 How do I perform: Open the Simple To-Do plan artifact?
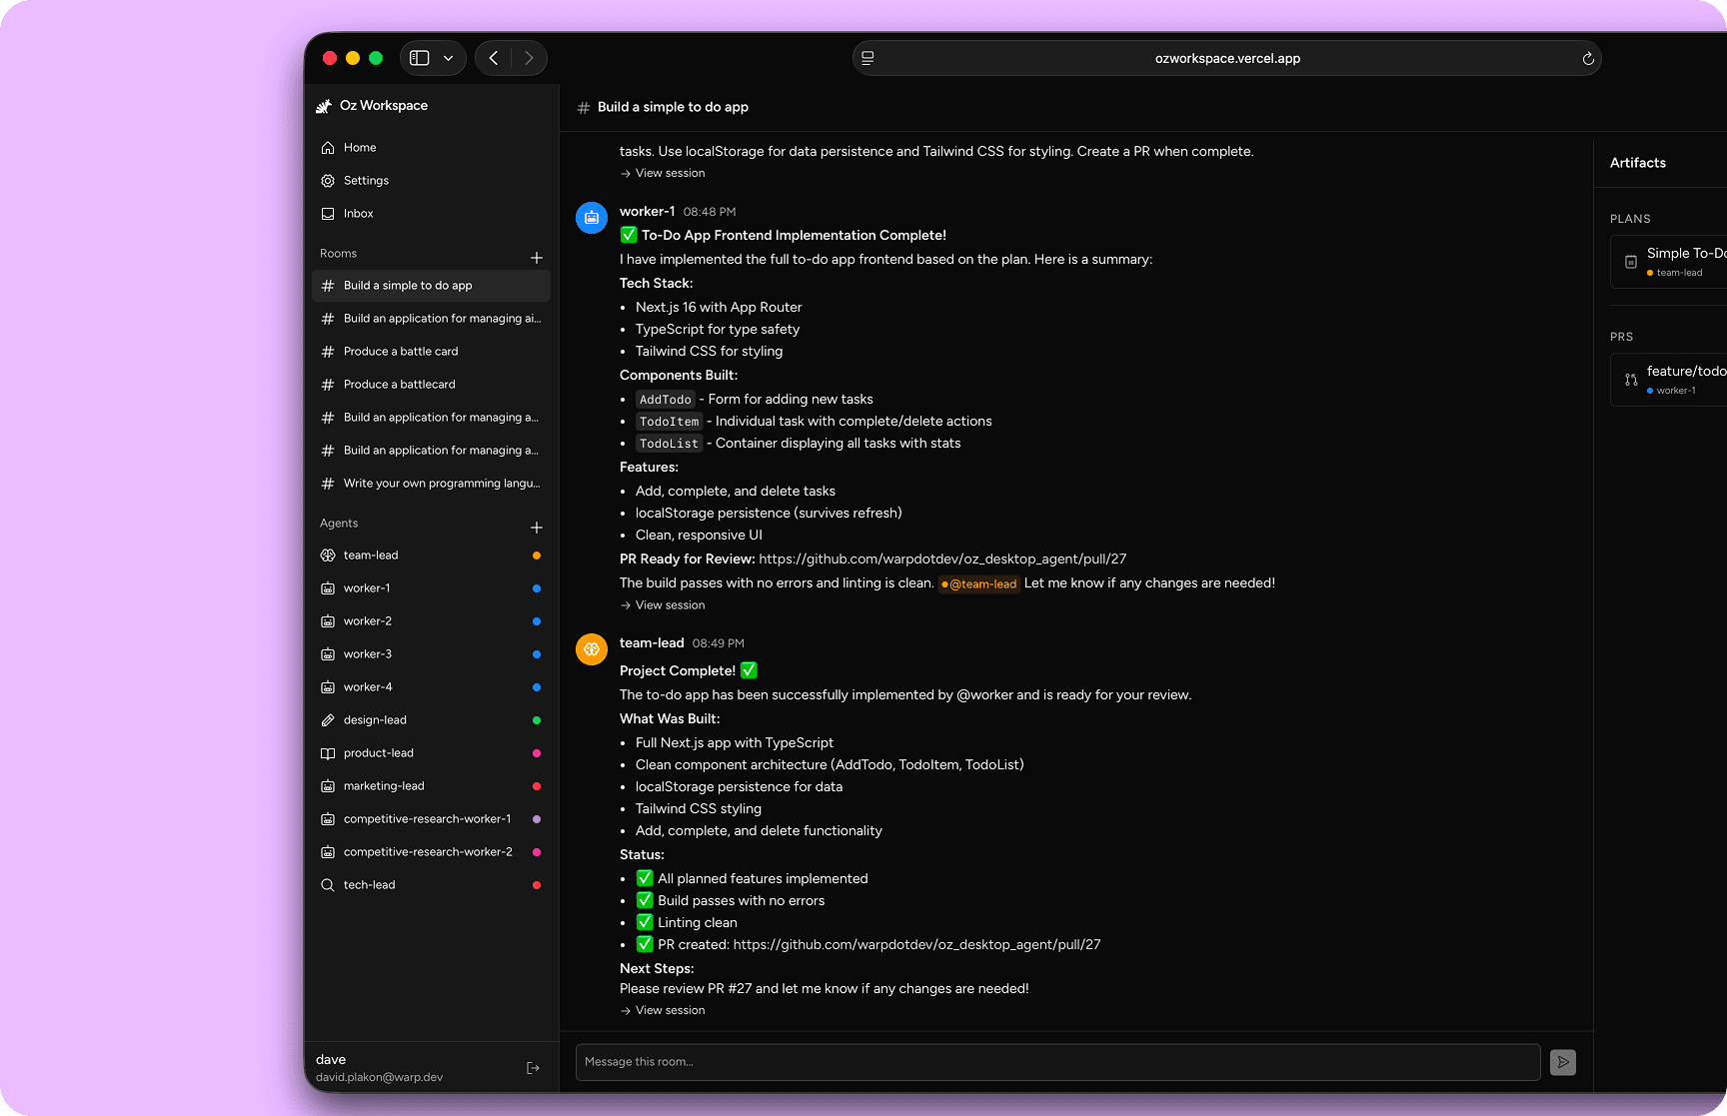[x=1679, y=261]
